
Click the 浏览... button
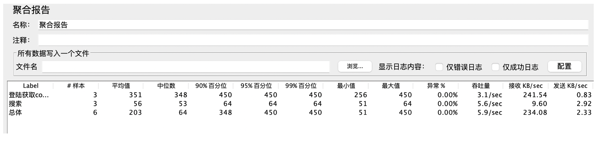[x=355, y=66]
